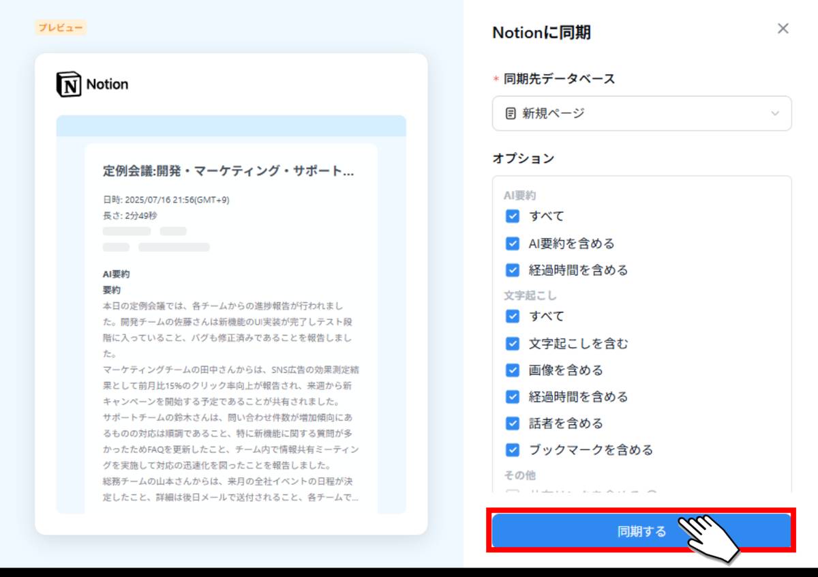Toggle the 文字起こしを含む checkbox
This screenshot has width=818, height=577.
pos(513,344)
